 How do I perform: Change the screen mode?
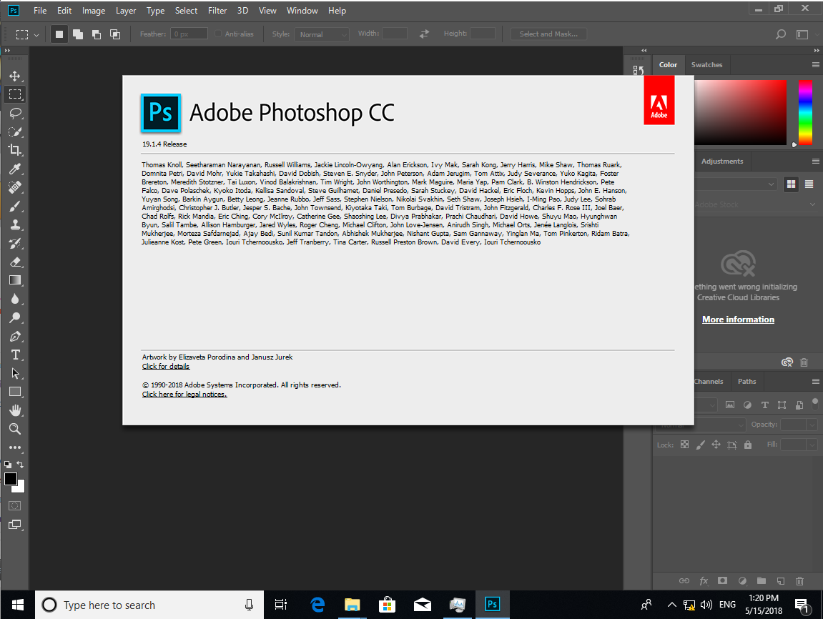tap(15, 525)
